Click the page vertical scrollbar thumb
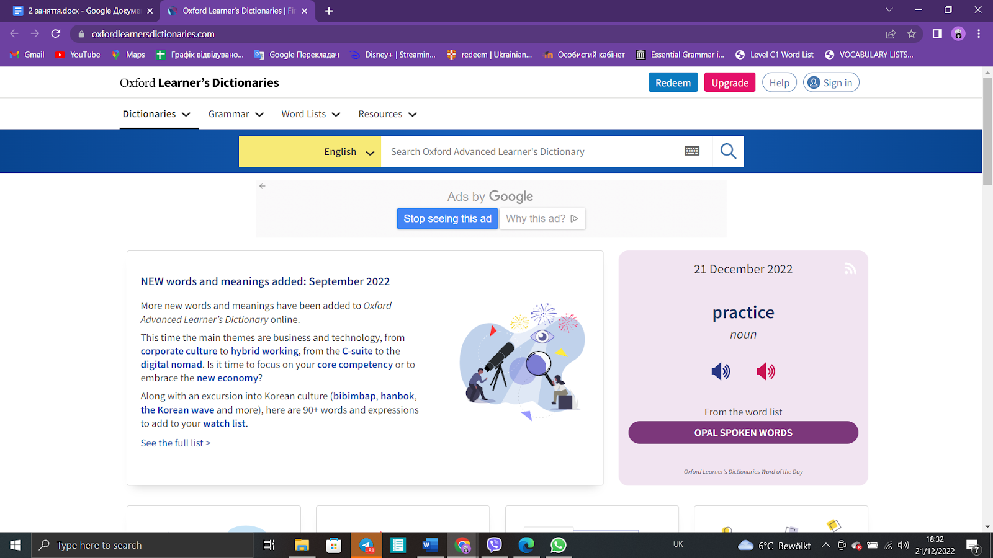 click(x=987, y=131)
